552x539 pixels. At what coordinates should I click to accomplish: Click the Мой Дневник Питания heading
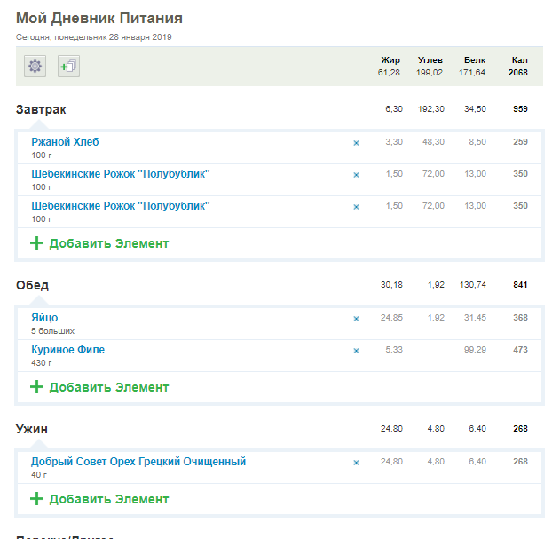[x=99, y=18]
